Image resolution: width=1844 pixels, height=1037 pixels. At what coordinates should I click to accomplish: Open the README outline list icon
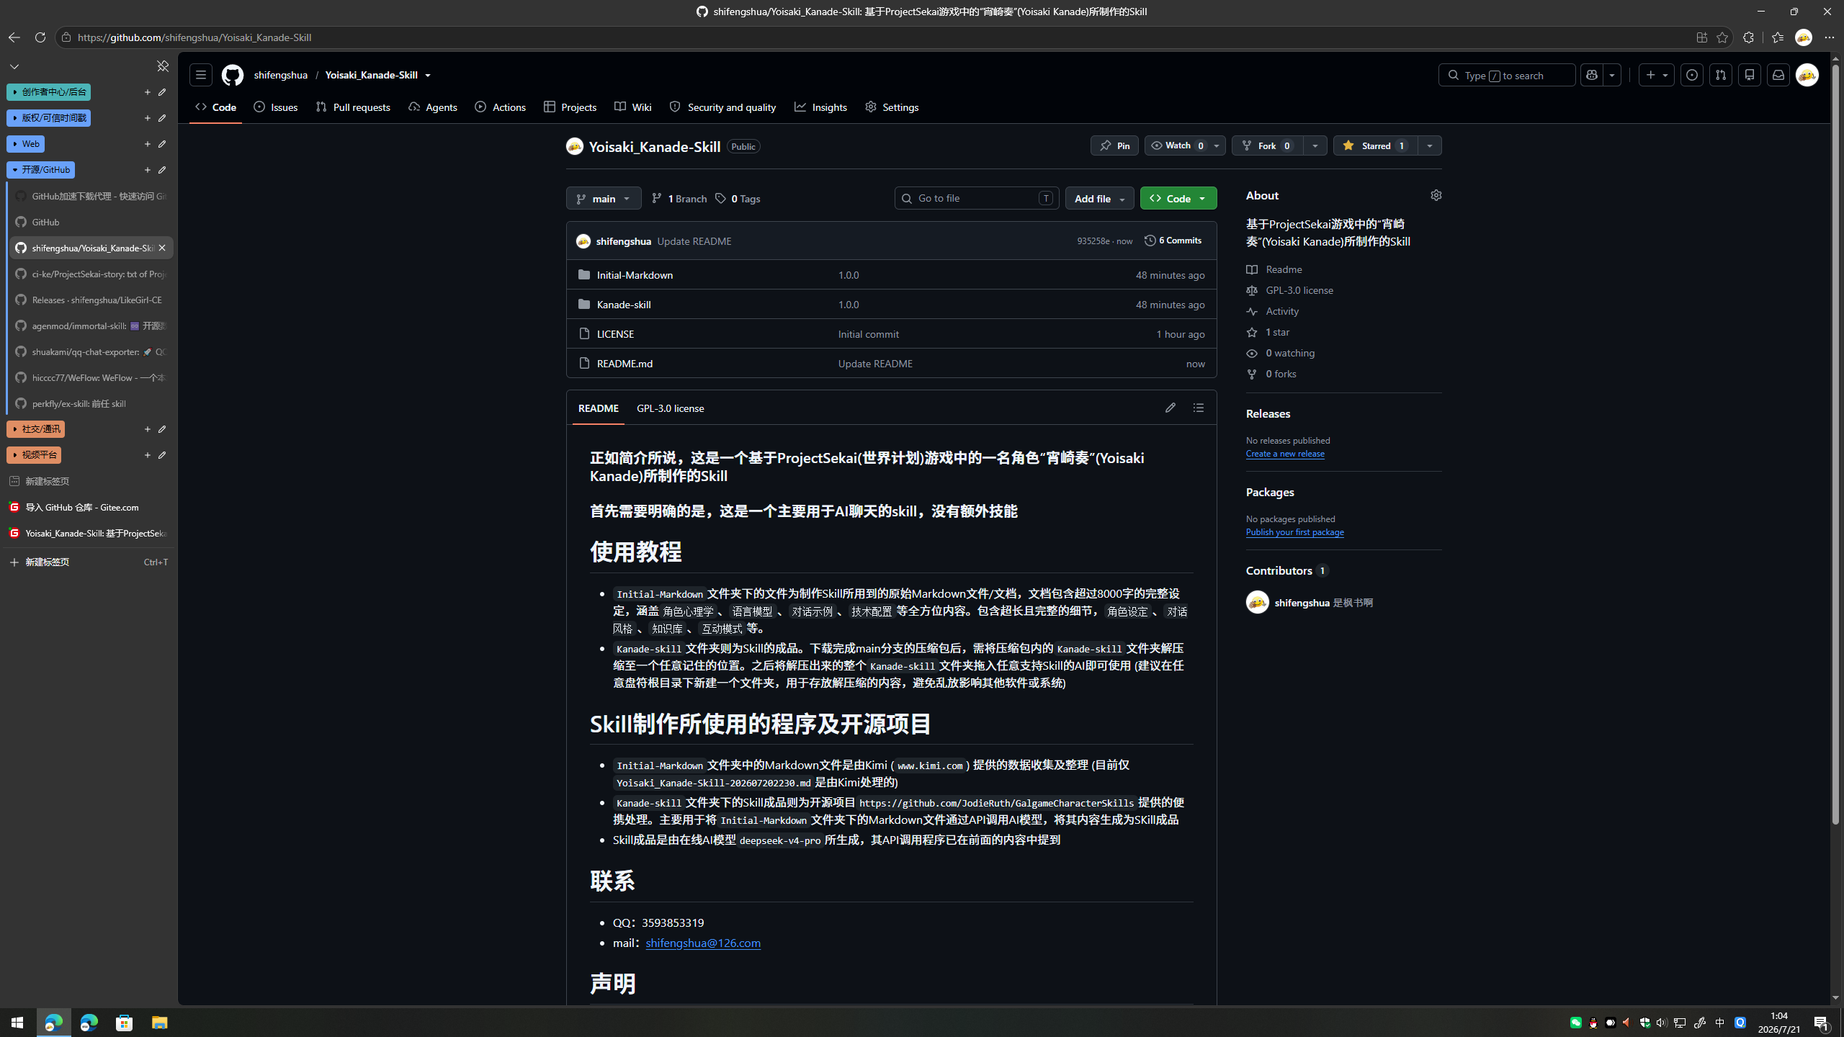tap(1199, 408)
